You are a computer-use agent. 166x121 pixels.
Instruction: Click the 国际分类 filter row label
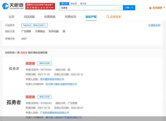tap(10, 31)
